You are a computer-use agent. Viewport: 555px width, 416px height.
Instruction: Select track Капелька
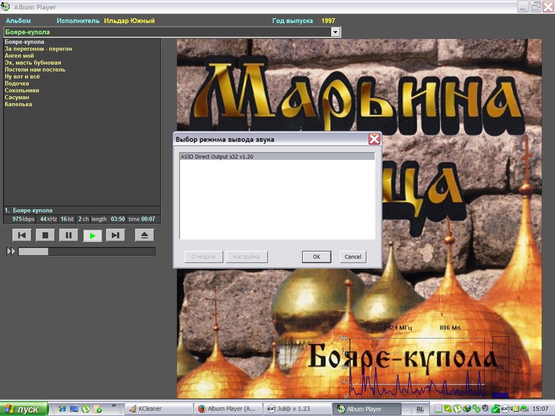18,104
